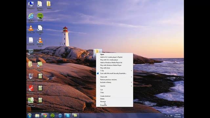The height and width of the screenshot is (118, 210).
Task: Select the Computer desktop icon
Action: tap(31, 5)
